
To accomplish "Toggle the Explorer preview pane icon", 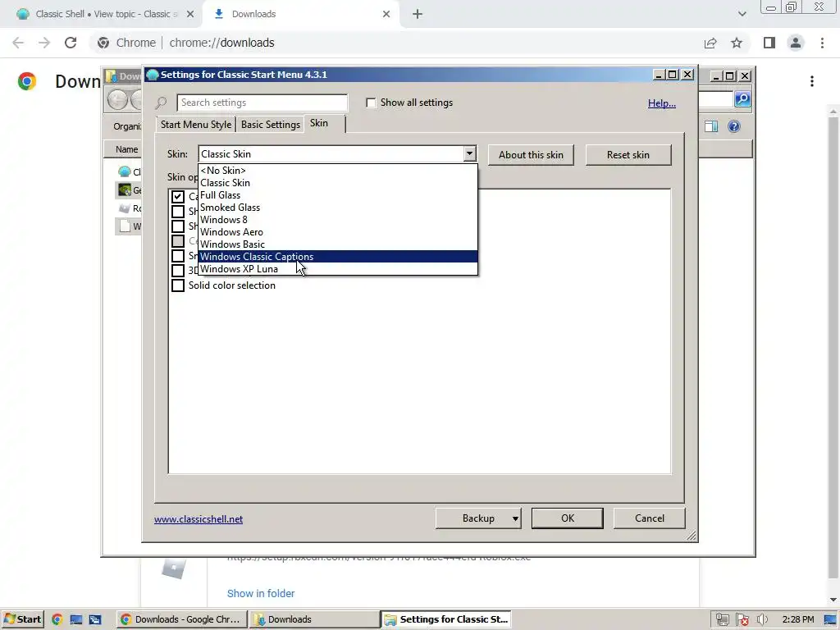I will tap(711, 126).
